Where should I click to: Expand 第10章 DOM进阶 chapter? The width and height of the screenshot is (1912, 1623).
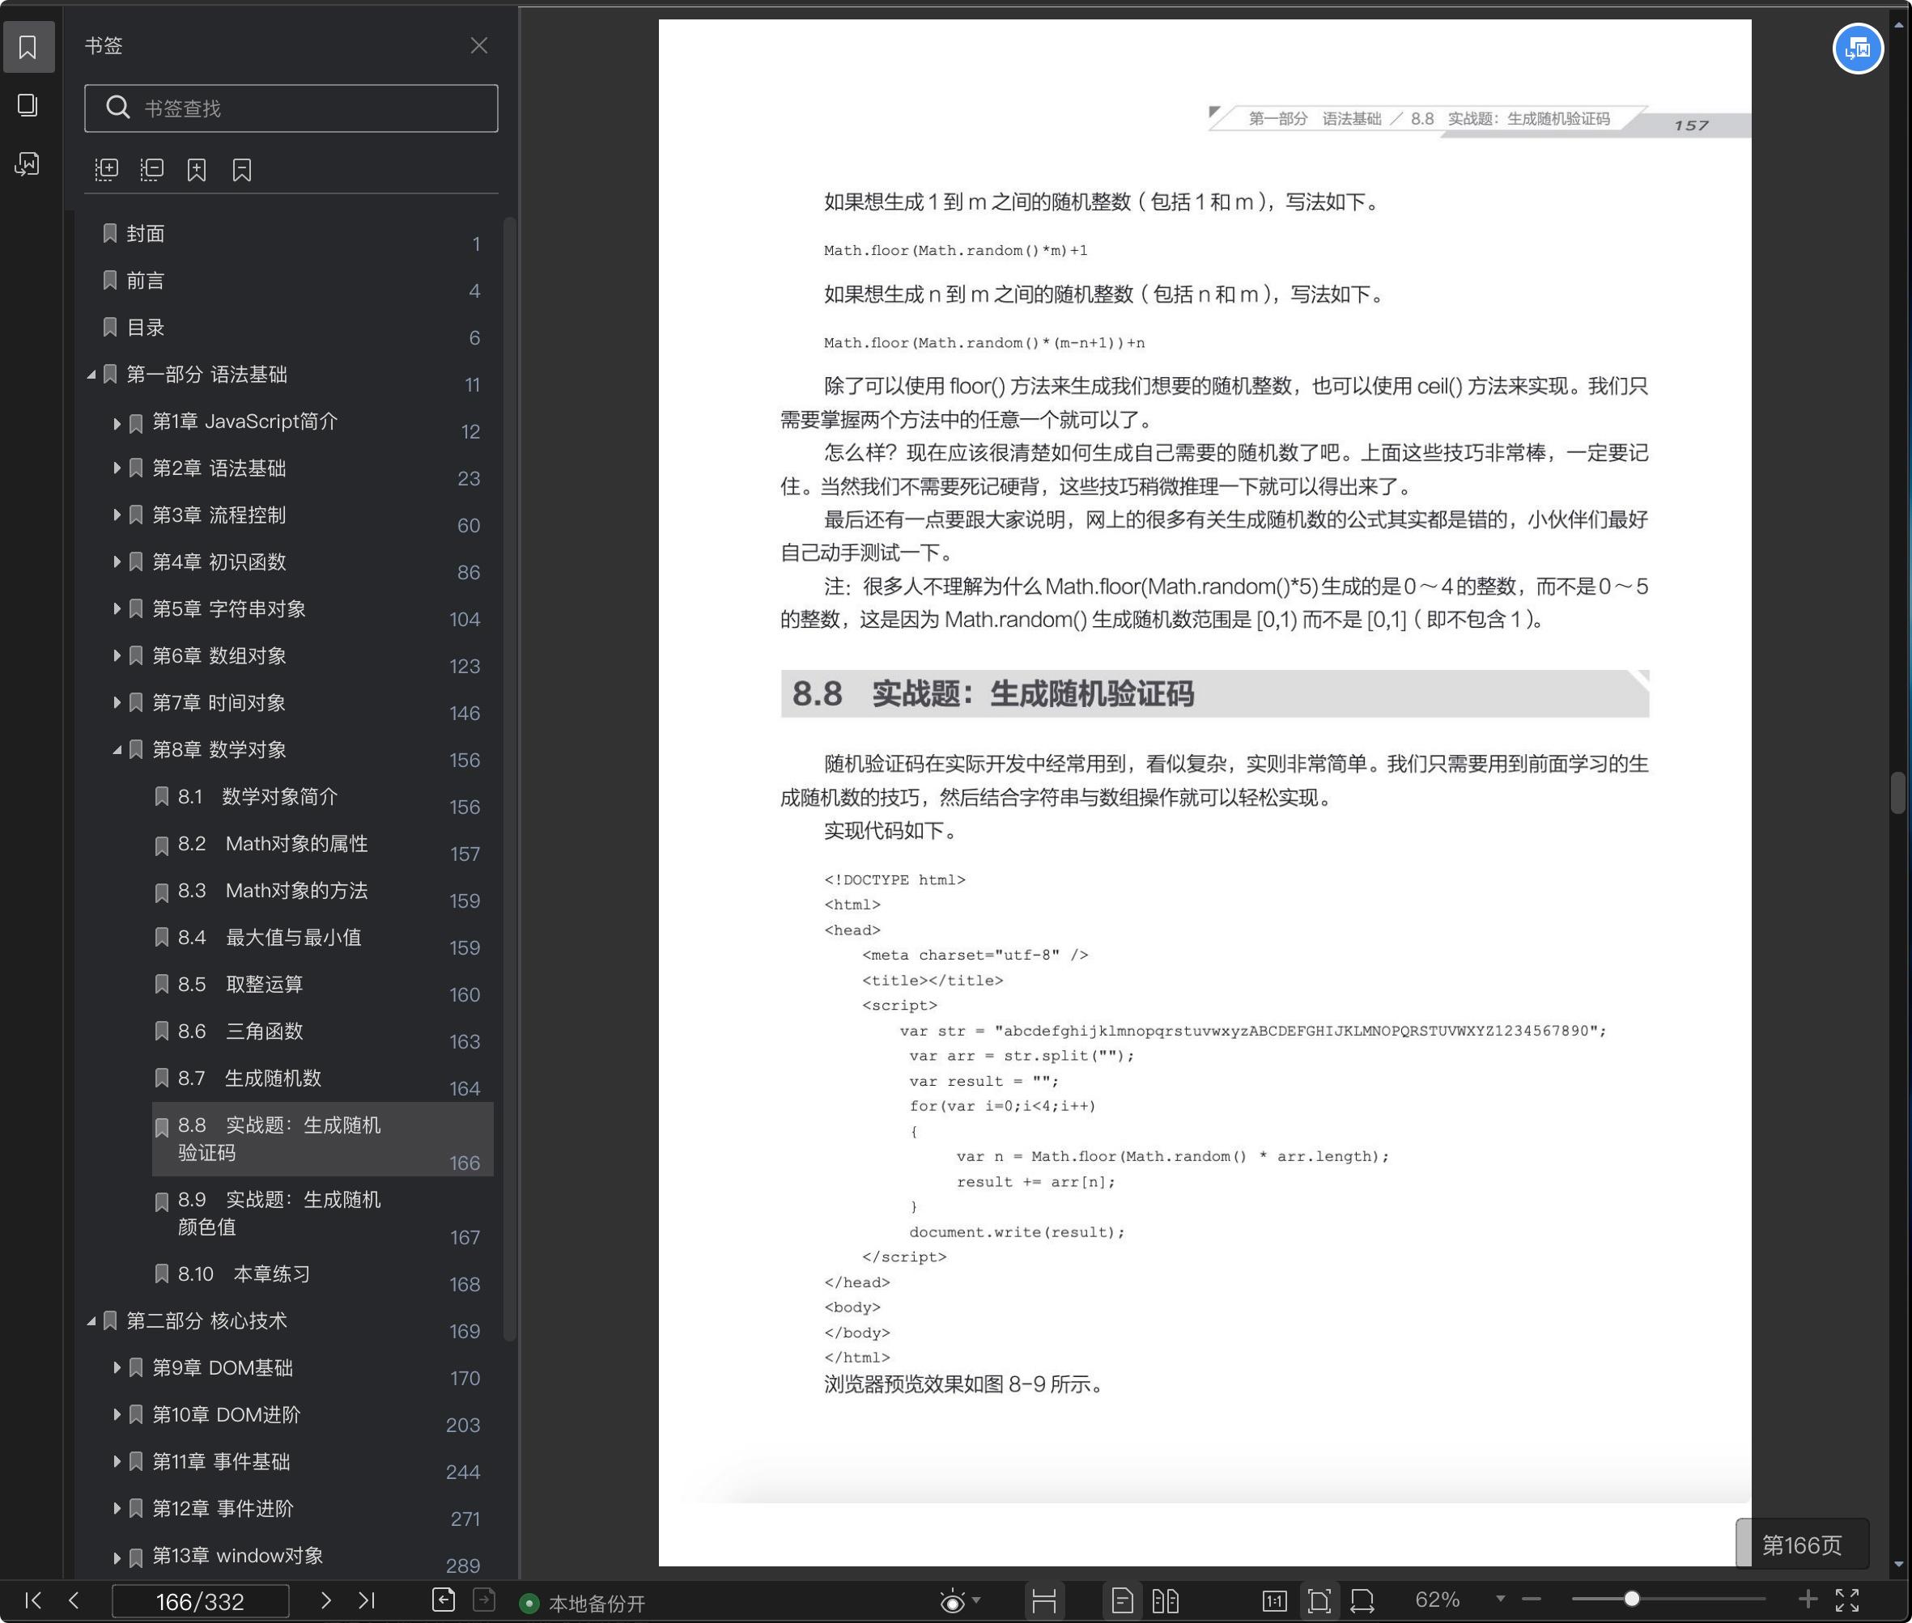117,1415
